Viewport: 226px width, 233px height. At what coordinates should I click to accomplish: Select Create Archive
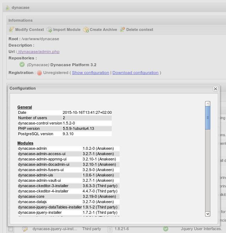click(100, 30)
